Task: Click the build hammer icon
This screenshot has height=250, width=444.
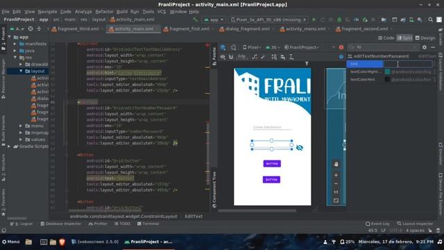Action: [x=195, y=19]
